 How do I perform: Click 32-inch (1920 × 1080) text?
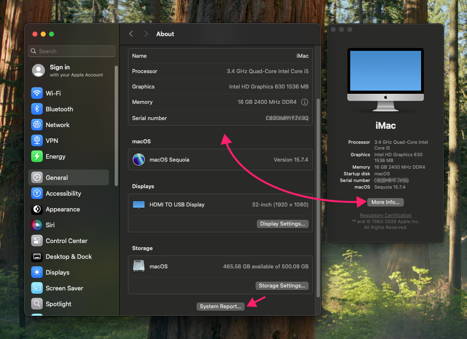[280, 205]
